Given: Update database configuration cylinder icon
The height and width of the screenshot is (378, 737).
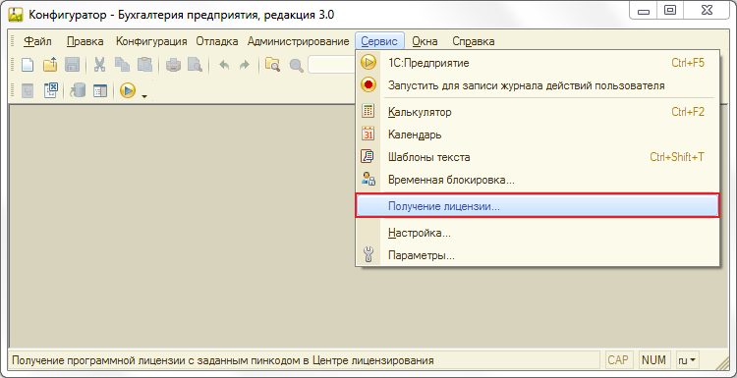Looking at the screenshot, I should (x=78, y=90).
